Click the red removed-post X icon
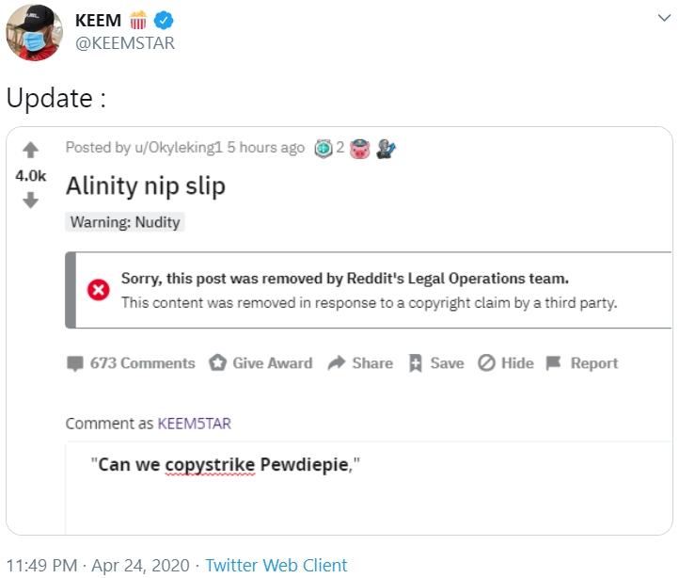 pos(99,290)
